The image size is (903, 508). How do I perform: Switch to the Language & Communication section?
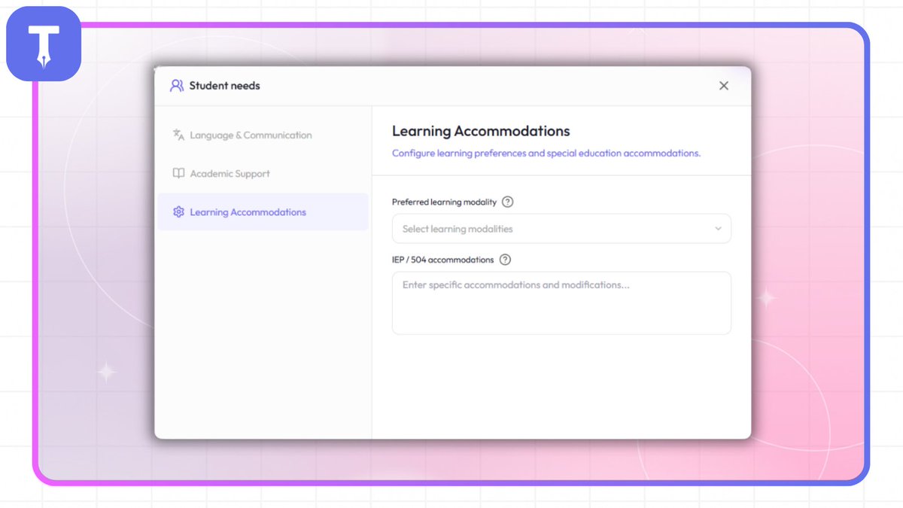pos(250,135)
